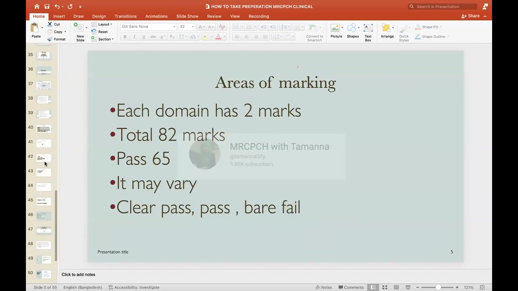Toggle underline formatting
Screen dimensions: 518x291
coord(144,37)
